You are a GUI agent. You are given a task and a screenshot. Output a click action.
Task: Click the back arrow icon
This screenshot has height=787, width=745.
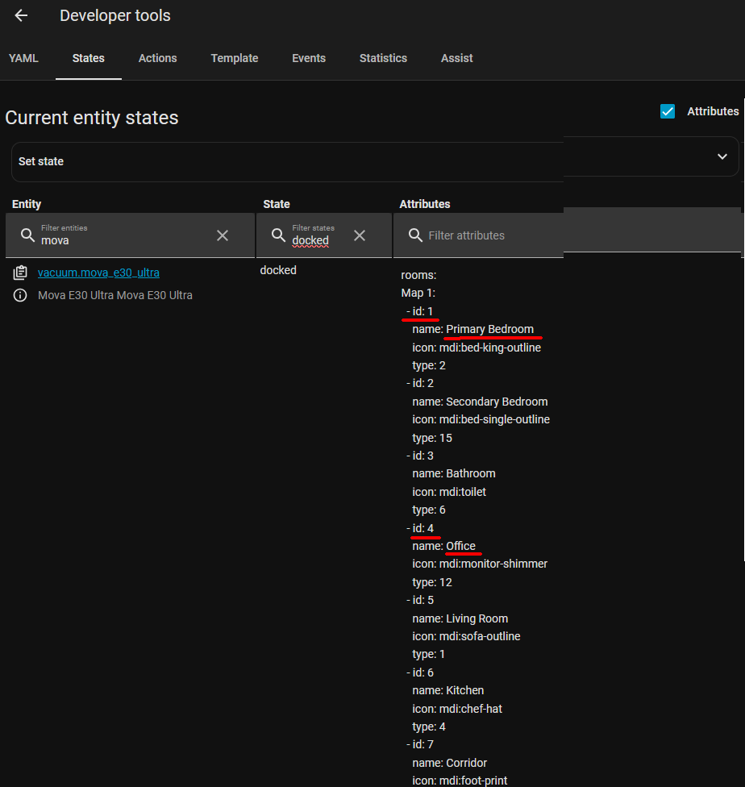point(22,16)
